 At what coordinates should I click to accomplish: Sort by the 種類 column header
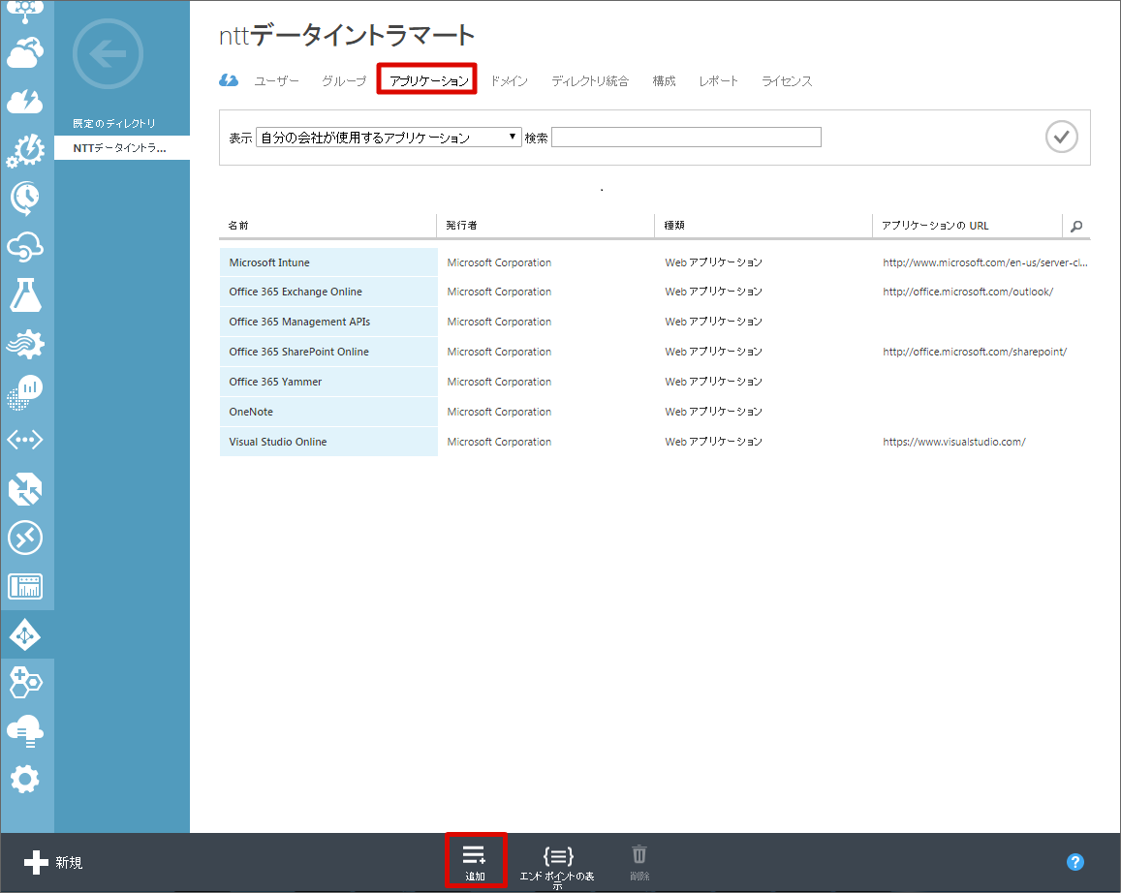coord(674,226)
